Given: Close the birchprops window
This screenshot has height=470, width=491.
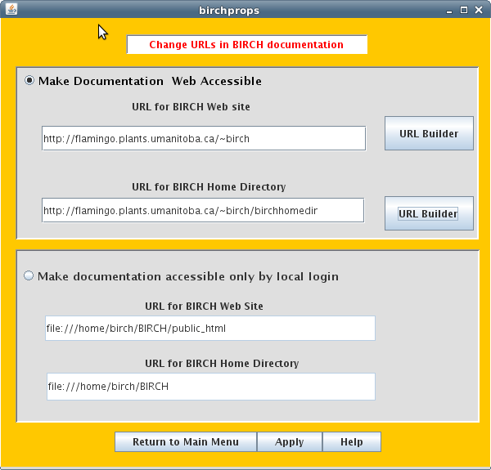Looking at the screenshot, I should [480, 10].
